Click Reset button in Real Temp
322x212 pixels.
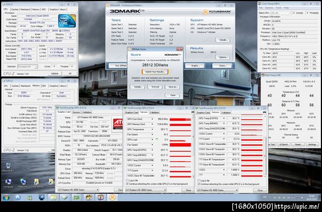(x=298, y=144)
